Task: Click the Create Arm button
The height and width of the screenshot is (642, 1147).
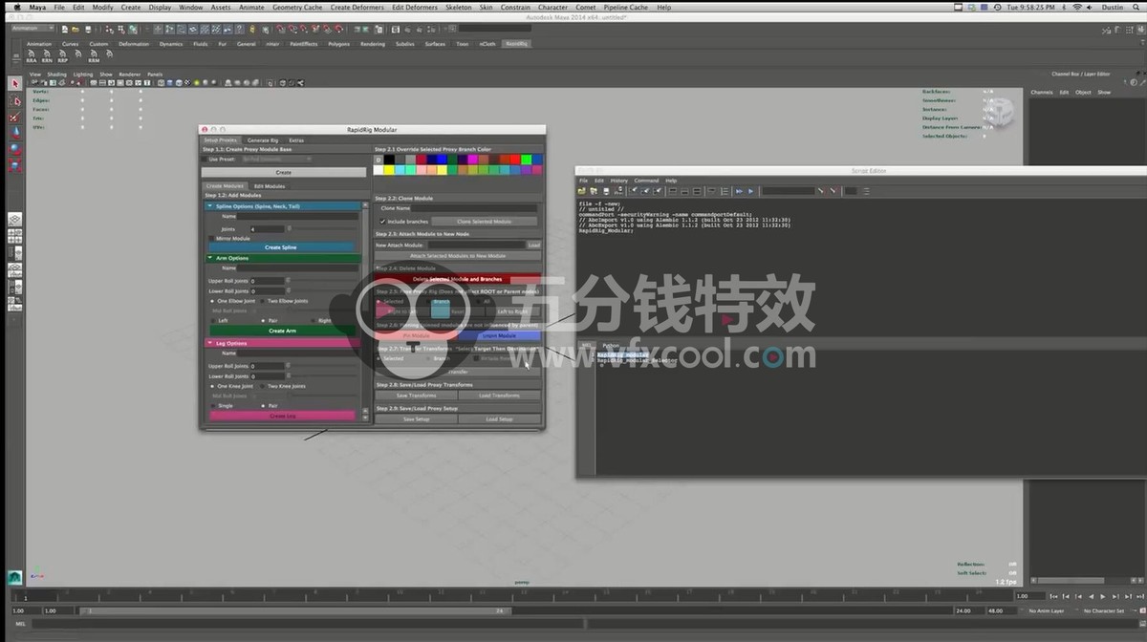Action: (282, 331)
